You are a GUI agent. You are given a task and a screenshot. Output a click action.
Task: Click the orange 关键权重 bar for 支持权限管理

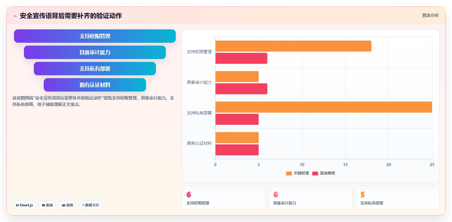[x=293, y=46]
